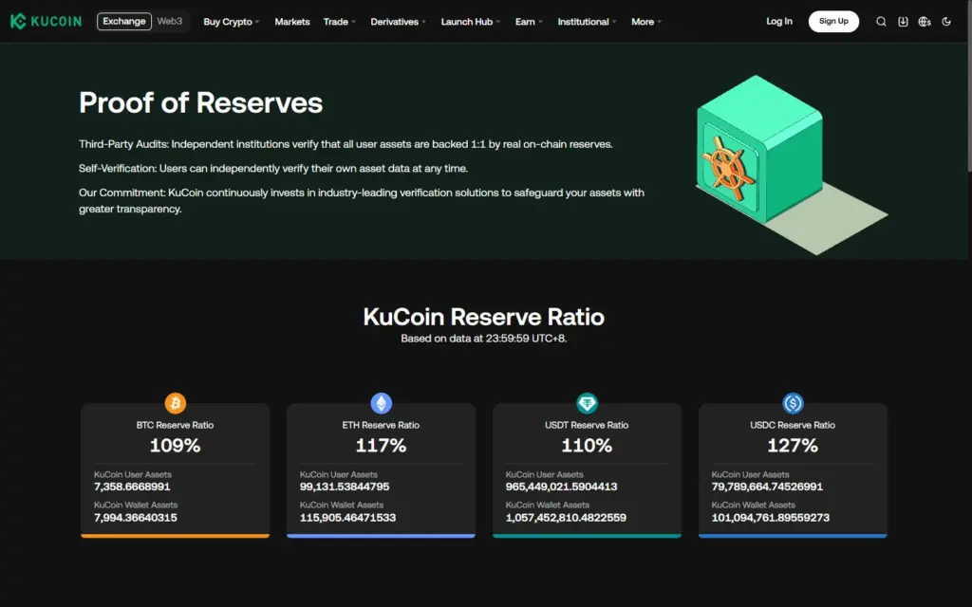Open the Markets page
Screen dimensions: 972x607
(292, 22)
